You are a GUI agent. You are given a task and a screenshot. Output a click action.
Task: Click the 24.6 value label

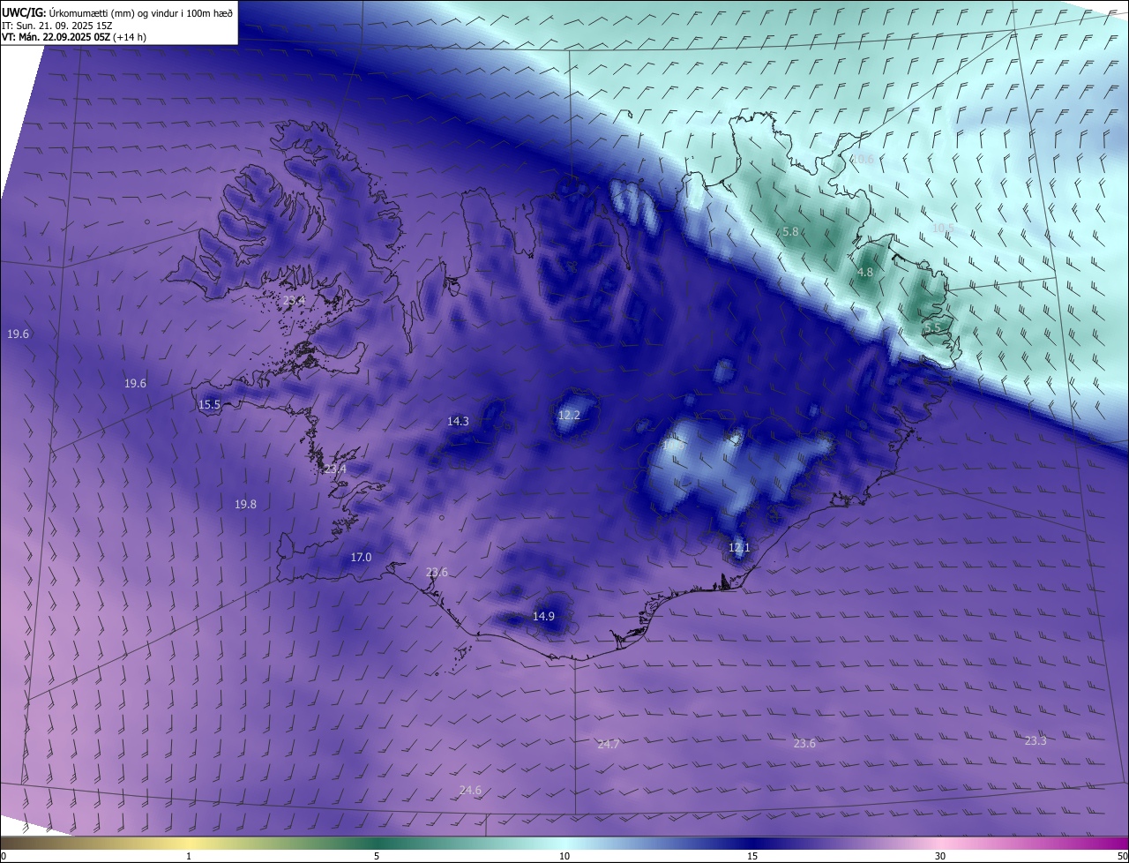(x=470, y=791)
